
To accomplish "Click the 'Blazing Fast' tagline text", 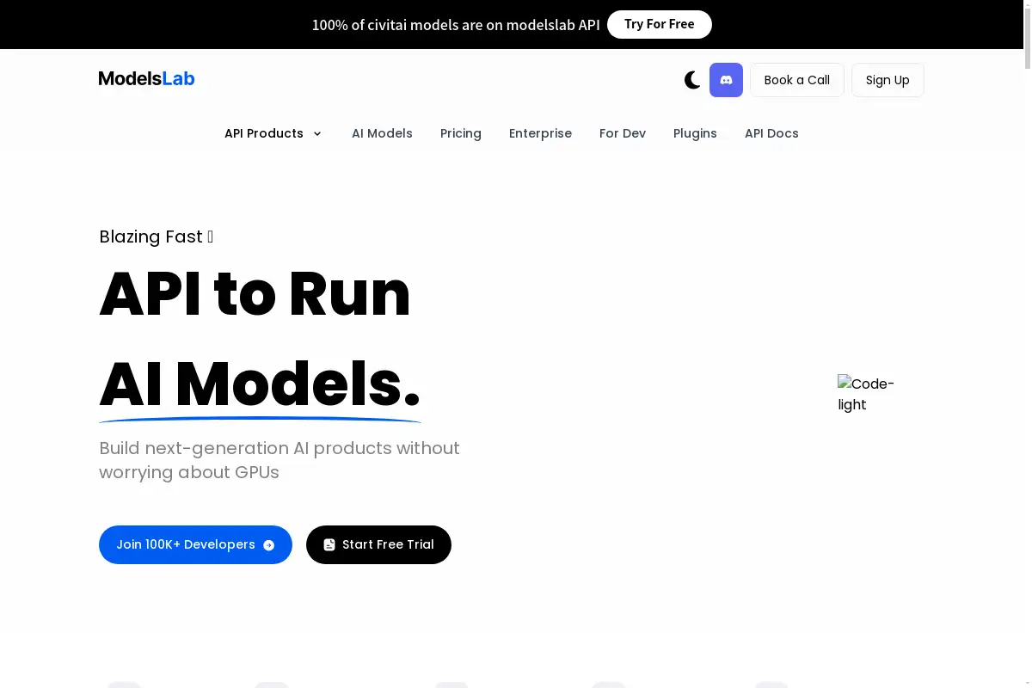I will pyautogui.click(x=156, y=236).
